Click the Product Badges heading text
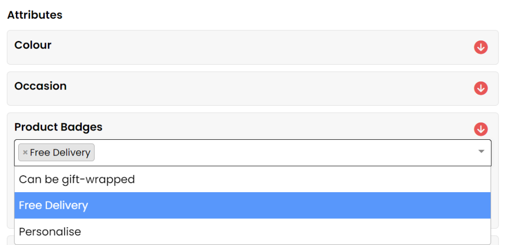This screenshot has height=245, width=507. tap(58, 127)
